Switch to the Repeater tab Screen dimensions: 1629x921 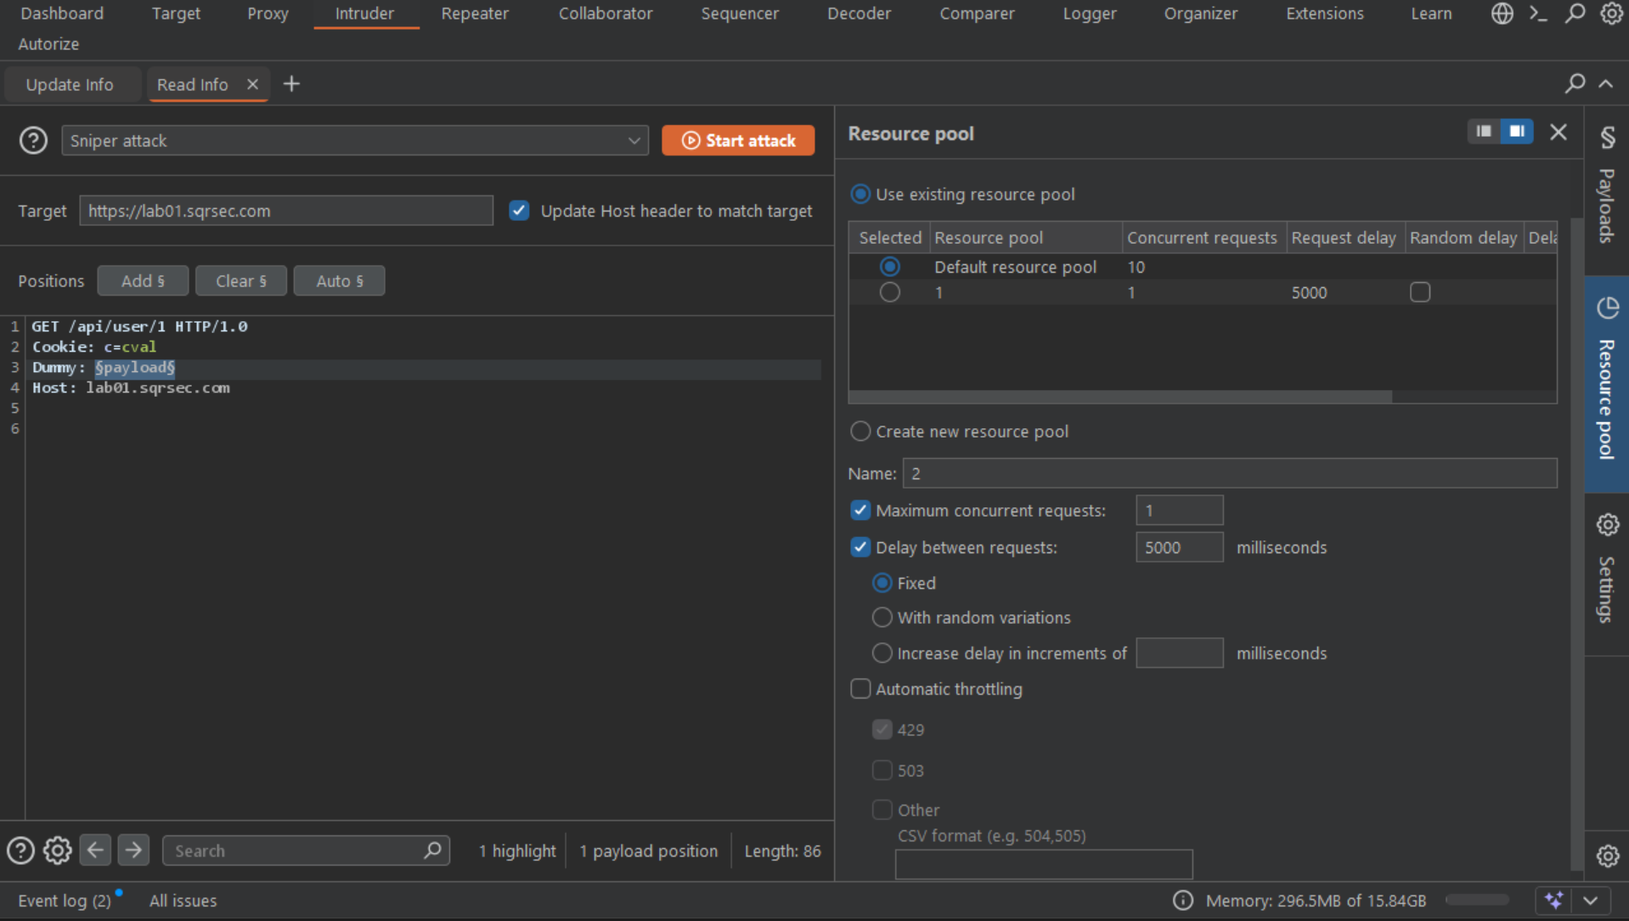pyautogui.click(x=474, y=14)
